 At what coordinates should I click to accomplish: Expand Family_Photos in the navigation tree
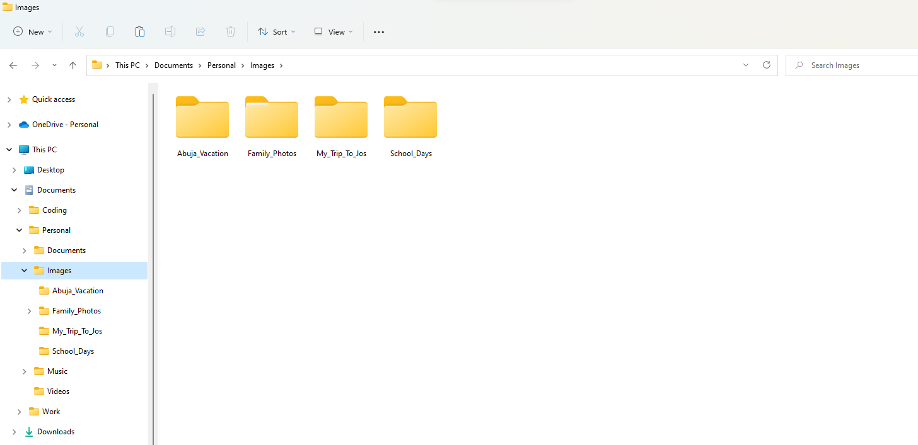(30, 311)
